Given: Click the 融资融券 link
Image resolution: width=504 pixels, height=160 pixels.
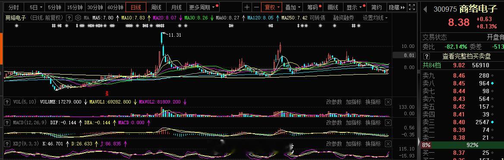Looking at the screenshot, I should [x=343, y=18].
